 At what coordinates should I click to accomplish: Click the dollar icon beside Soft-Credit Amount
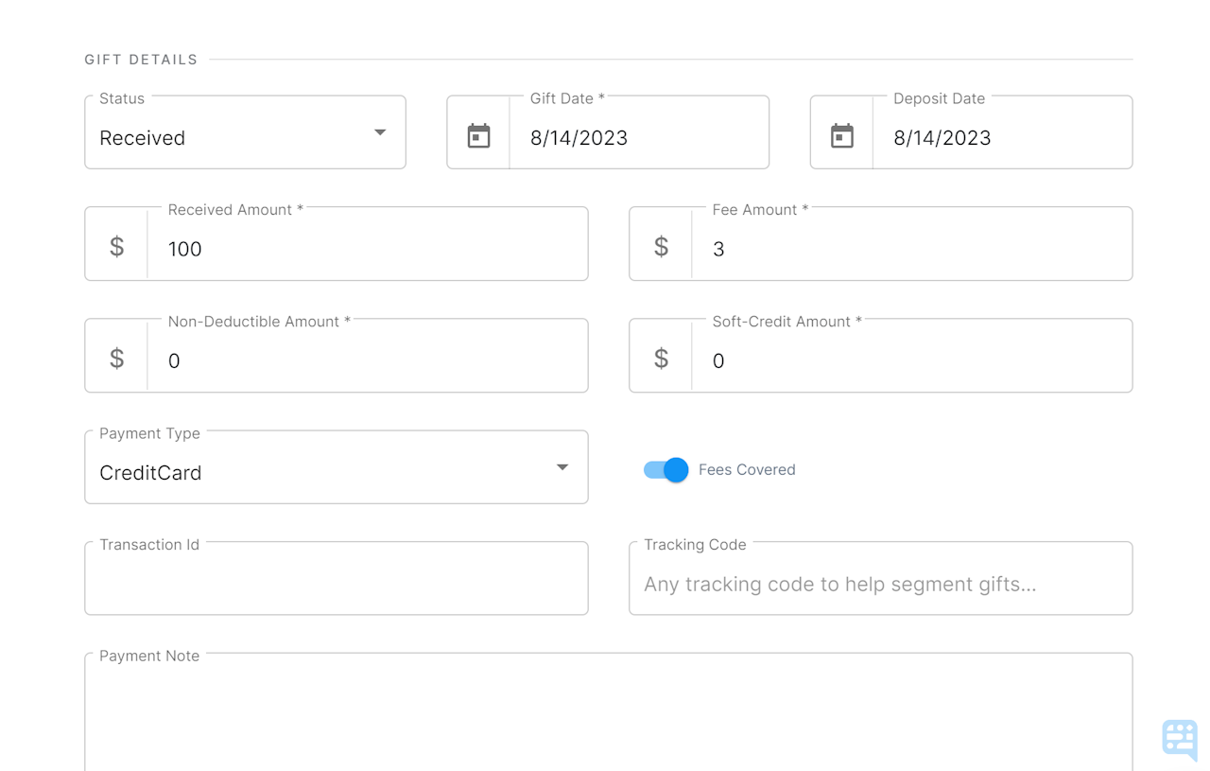(x=661, y=358)
